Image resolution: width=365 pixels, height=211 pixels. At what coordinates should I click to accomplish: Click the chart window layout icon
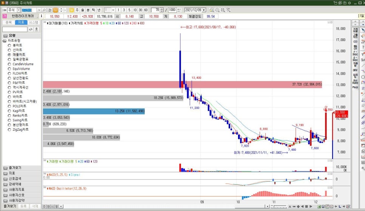212,10
